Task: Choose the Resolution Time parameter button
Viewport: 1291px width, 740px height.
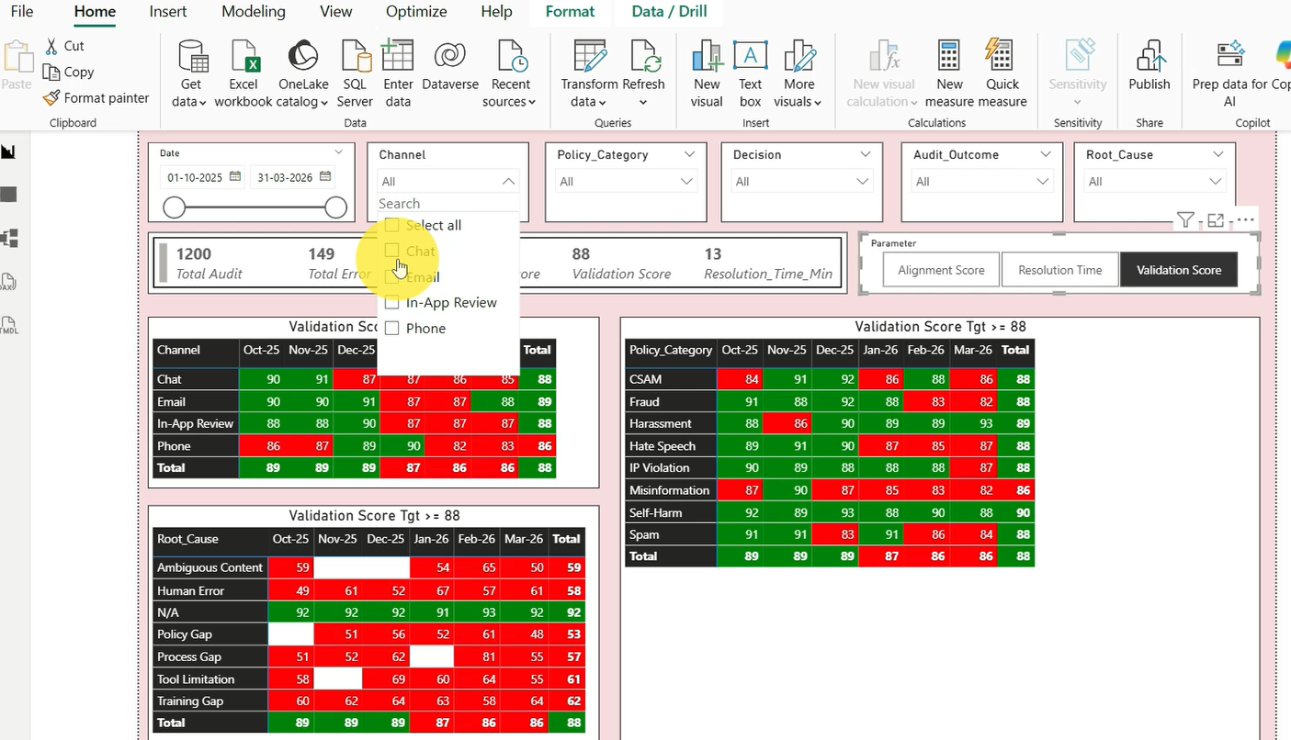Action: tap(1059, 270)
